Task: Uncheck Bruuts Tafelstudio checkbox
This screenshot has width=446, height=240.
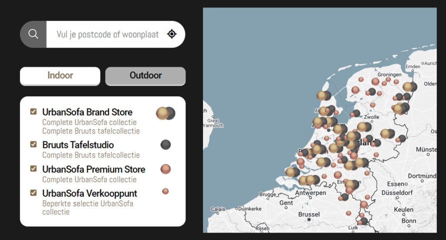Action: 34,144
